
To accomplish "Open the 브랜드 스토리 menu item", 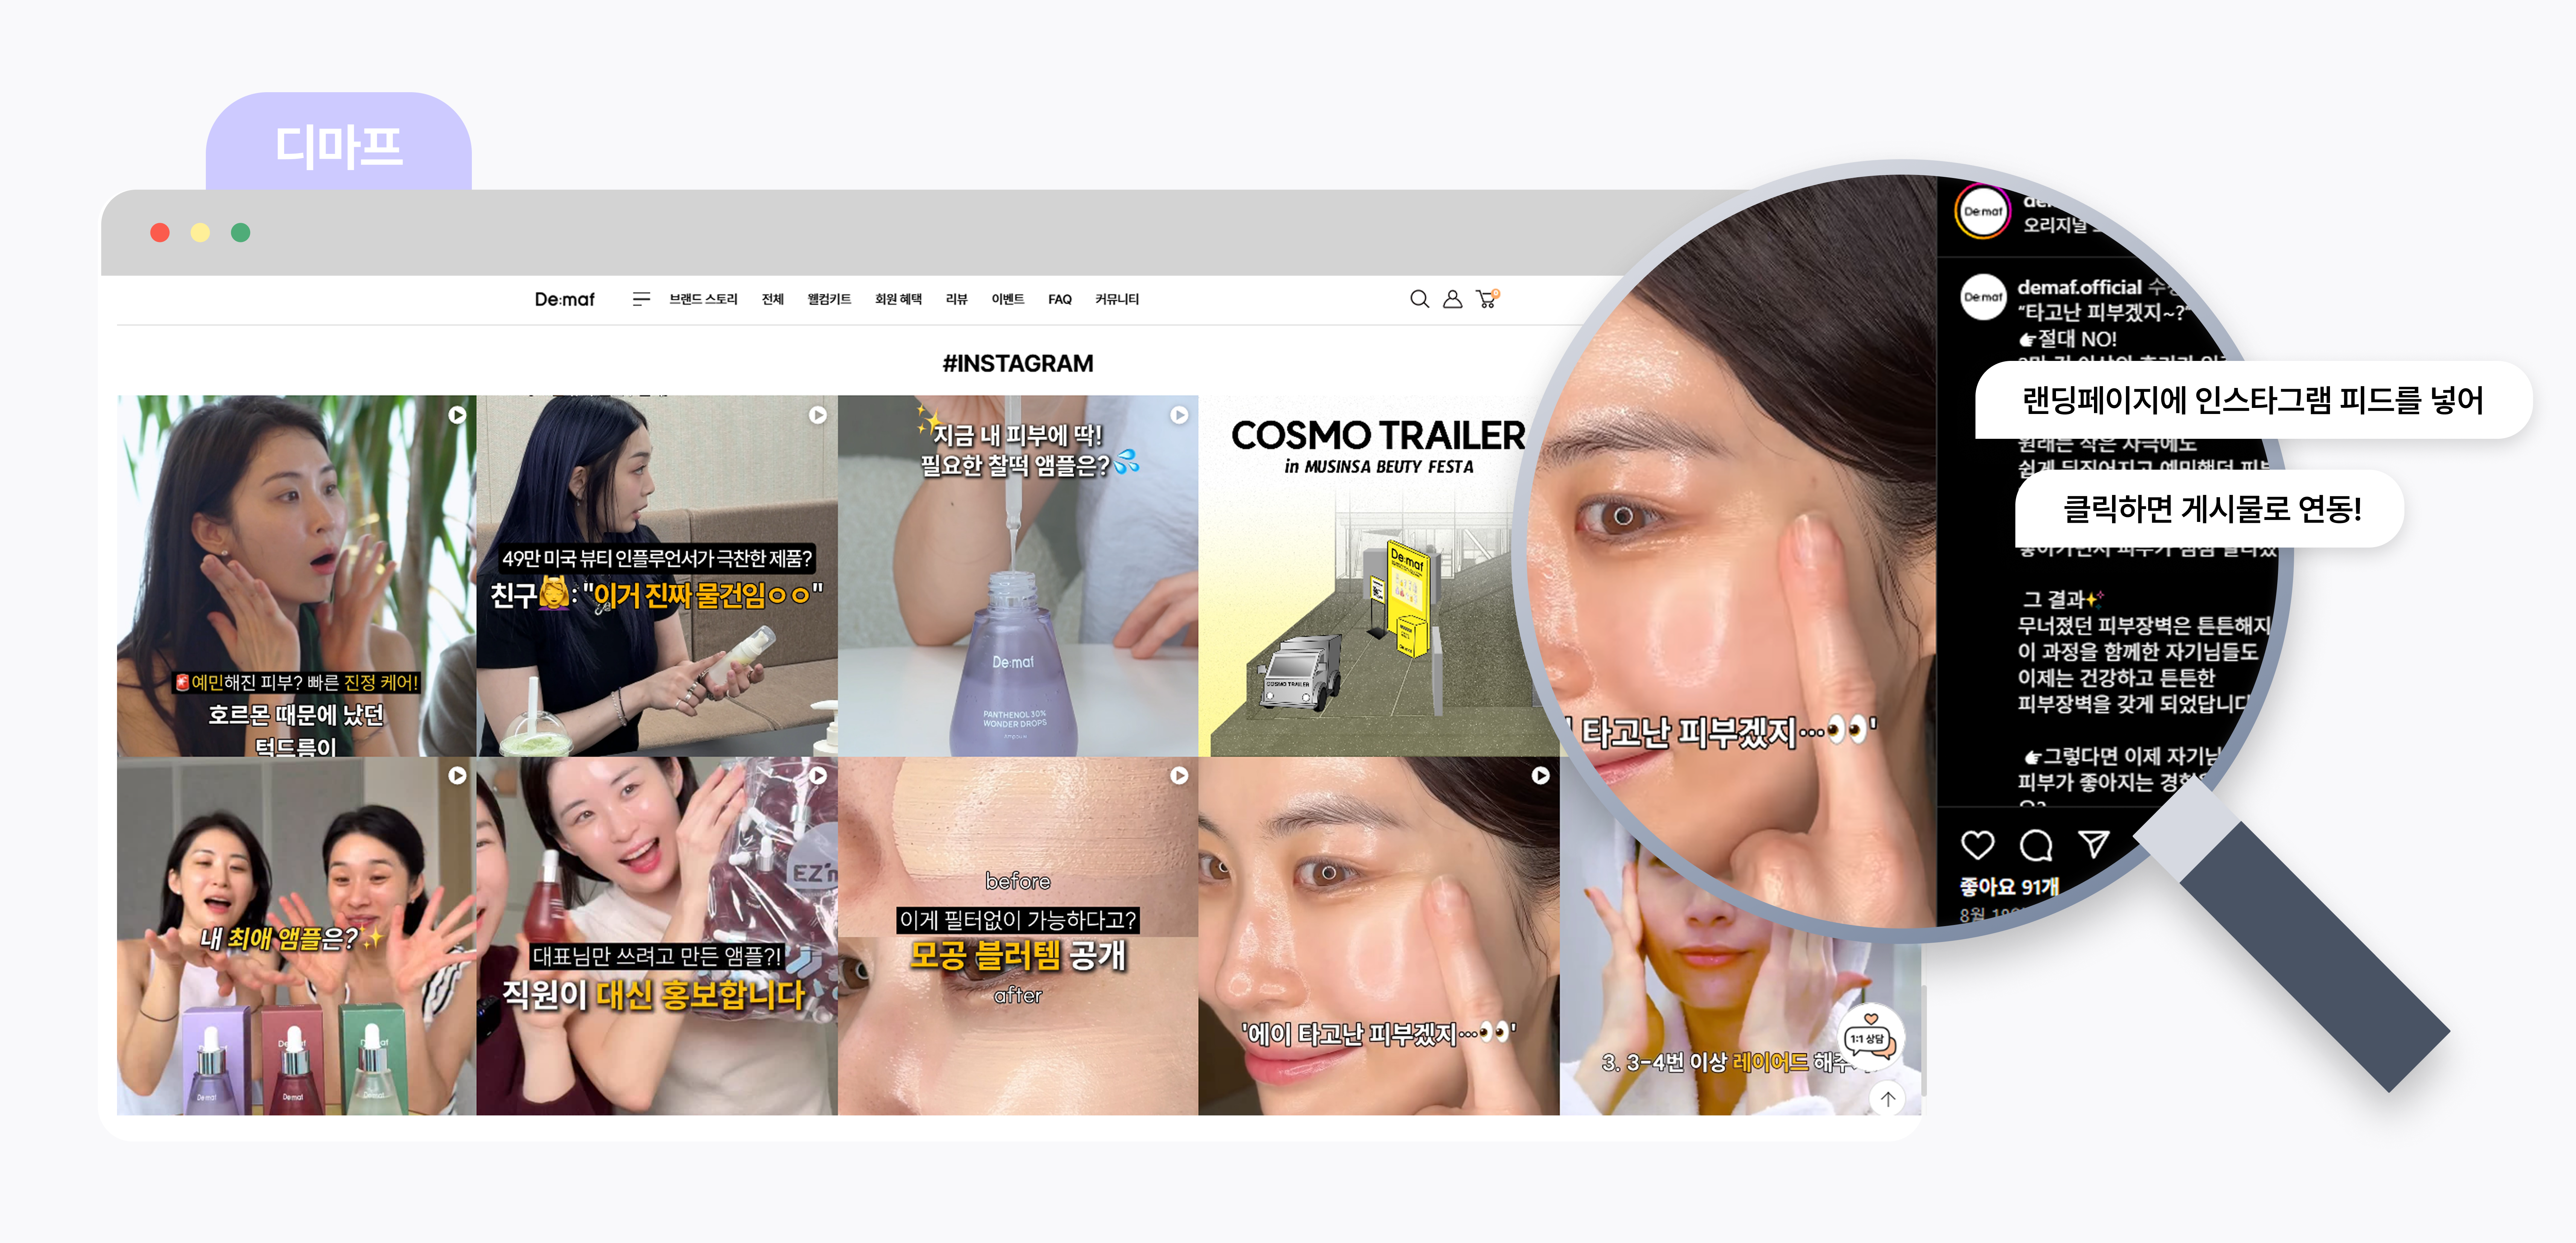I will click(703, 299).
